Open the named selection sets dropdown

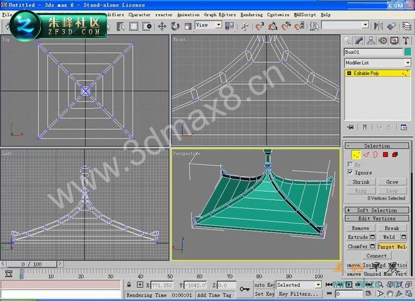coord(345,25)
